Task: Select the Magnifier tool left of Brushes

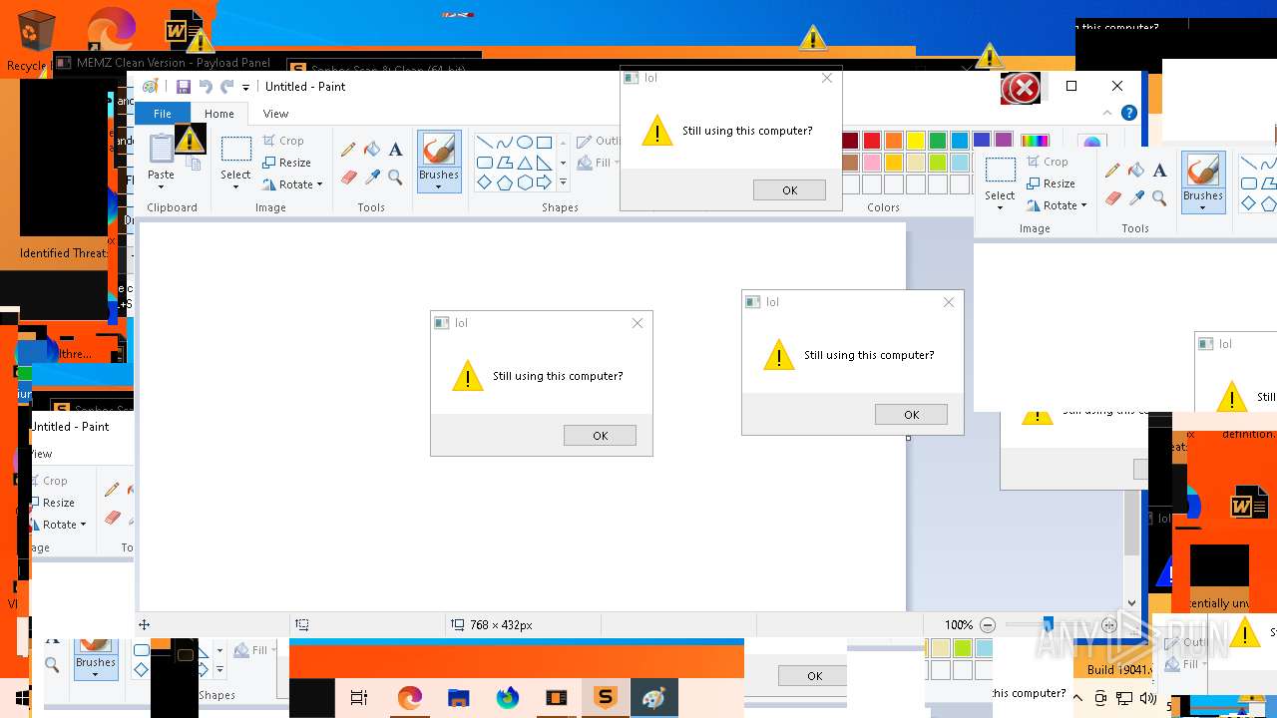Action: [x=396, y=178]
